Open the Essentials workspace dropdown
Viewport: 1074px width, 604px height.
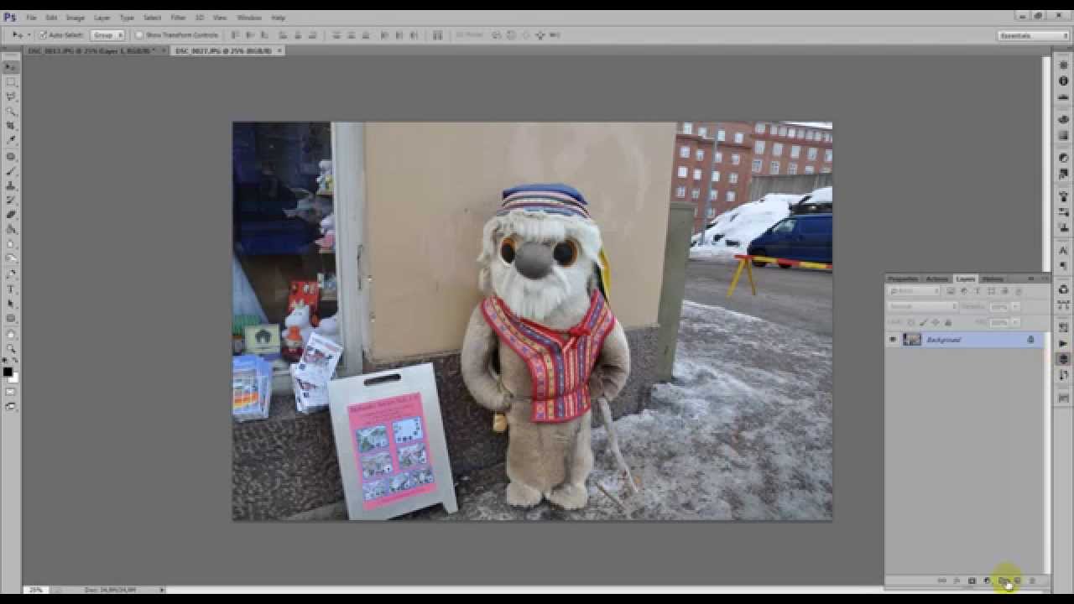(x=1034, y=35)
